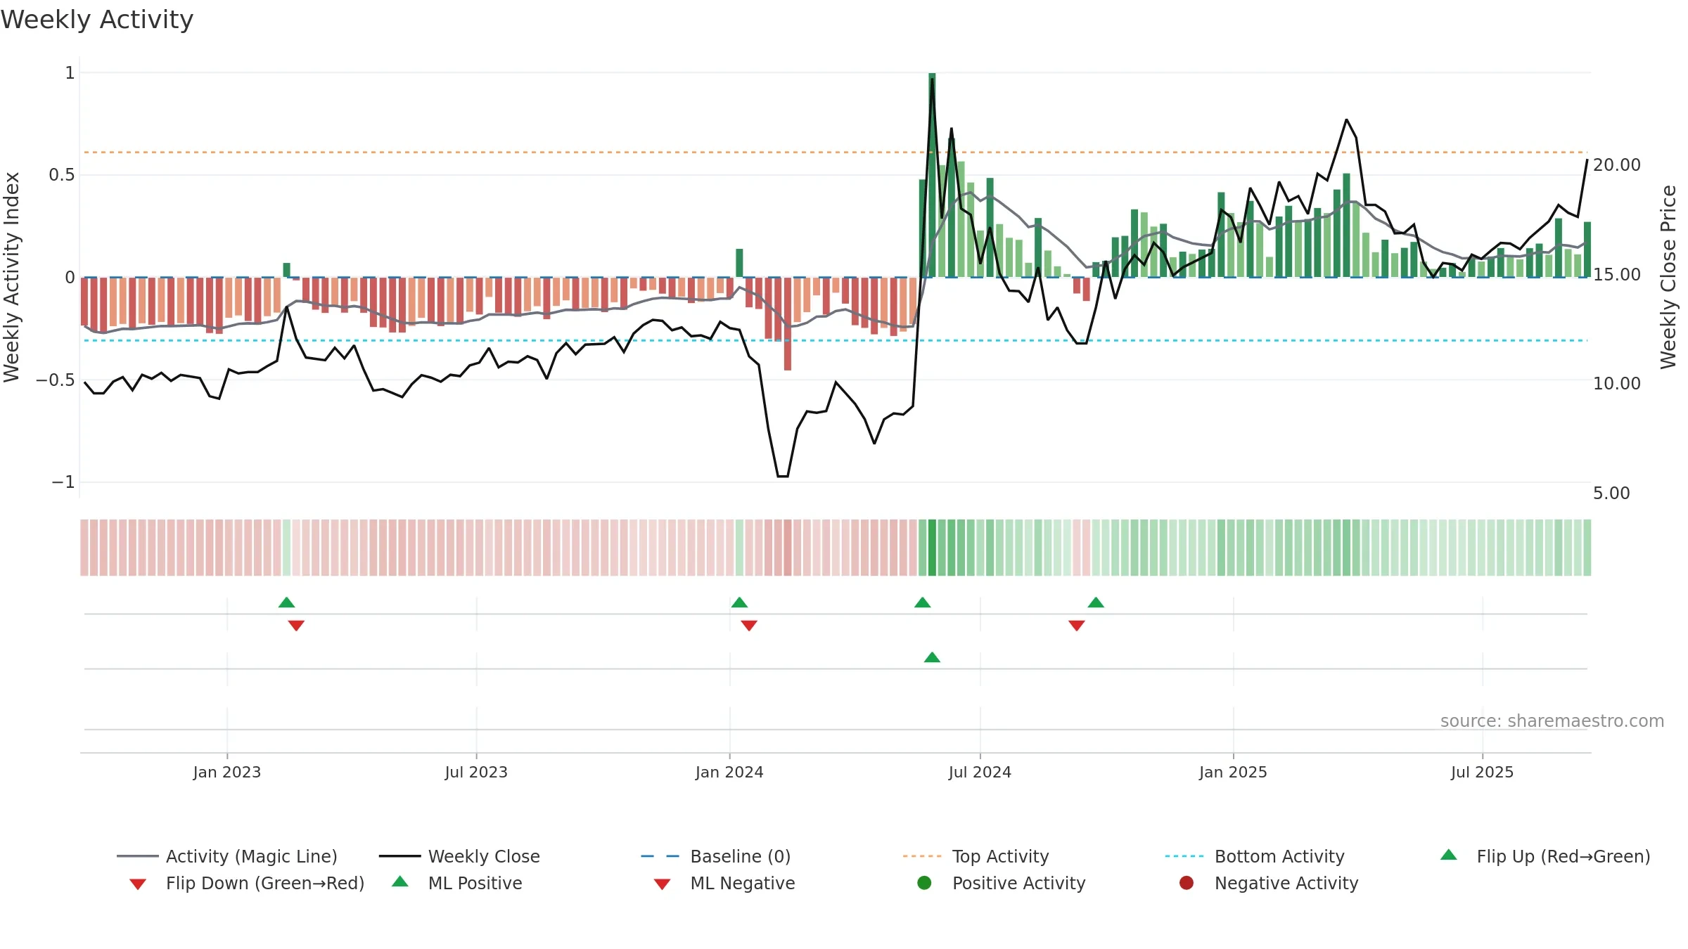This screenshot has height=949, width=1688.
Task: Click the 15.00 price axis tick
Action: [1617, 274]
